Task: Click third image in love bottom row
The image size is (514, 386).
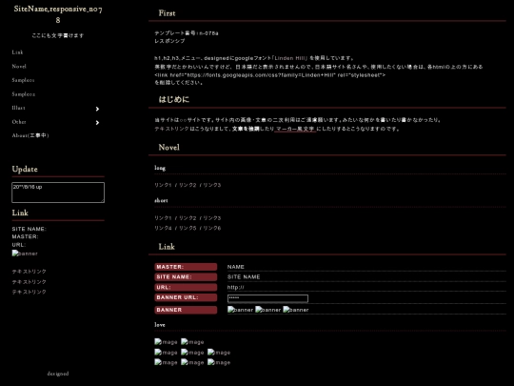Action: click(219, 363)
